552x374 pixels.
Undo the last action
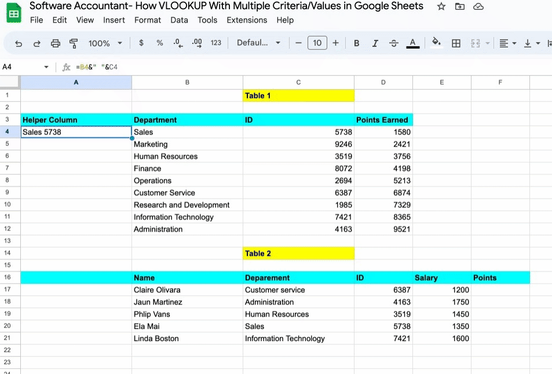(x=19, y=43)
